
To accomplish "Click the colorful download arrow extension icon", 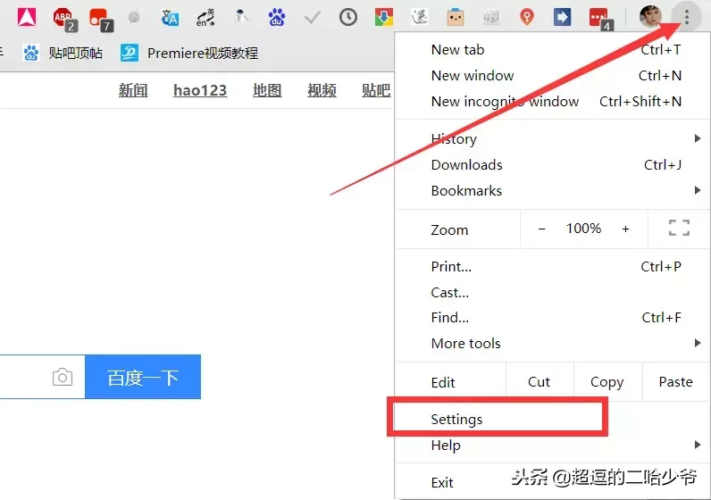I will point(383,18).
